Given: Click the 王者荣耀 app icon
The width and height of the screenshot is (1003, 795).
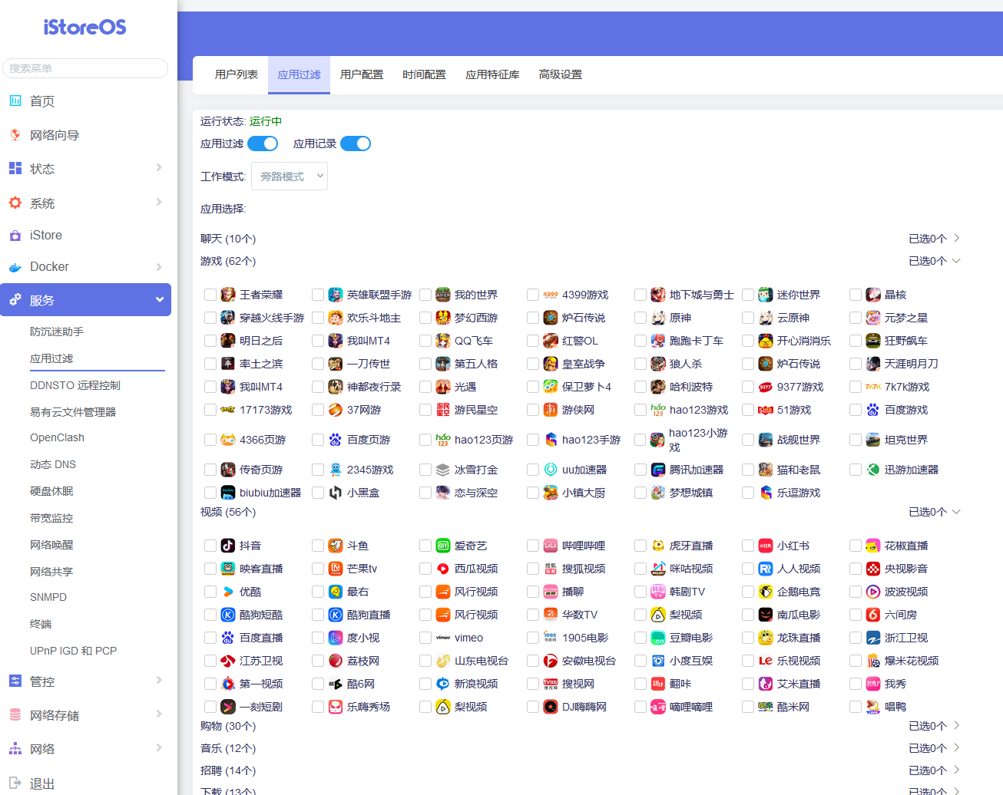Looking at the screenshot, I should click(228, 295).
